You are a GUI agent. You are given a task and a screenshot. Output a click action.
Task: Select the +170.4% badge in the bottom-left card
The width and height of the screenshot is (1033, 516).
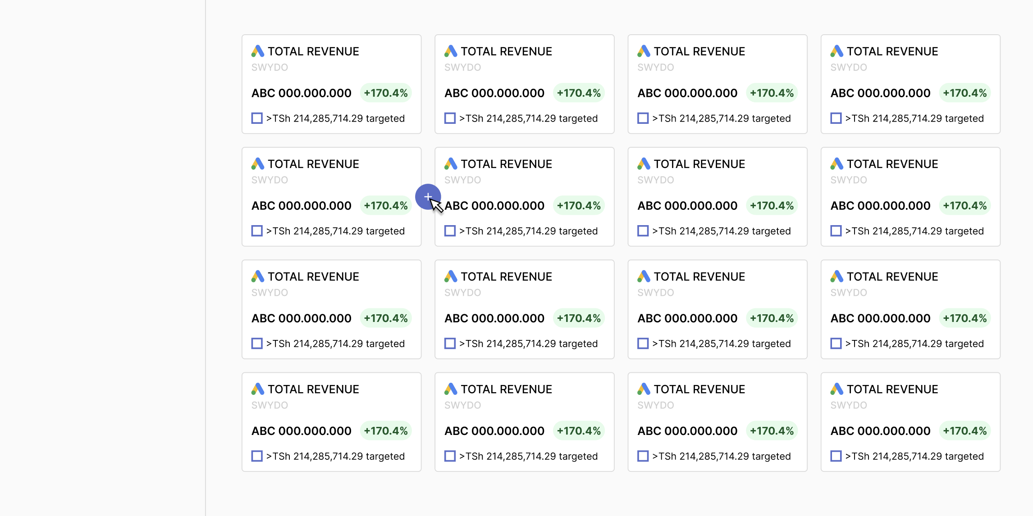click(x=386, y=431)
